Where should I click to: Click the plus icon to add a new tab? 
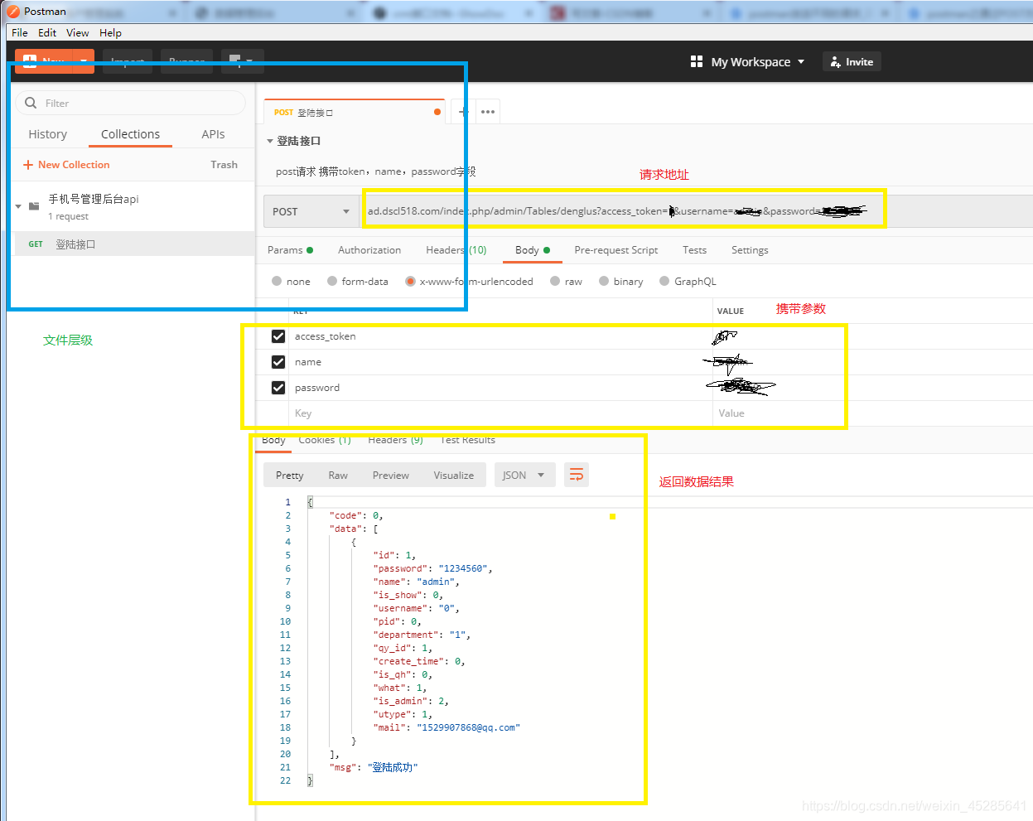point(463,112)
